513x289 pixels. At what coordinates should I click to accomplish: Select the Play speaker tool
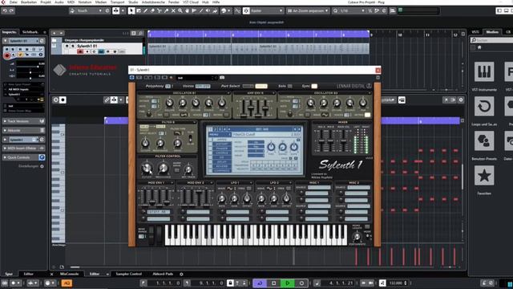[x=208, y=10]
